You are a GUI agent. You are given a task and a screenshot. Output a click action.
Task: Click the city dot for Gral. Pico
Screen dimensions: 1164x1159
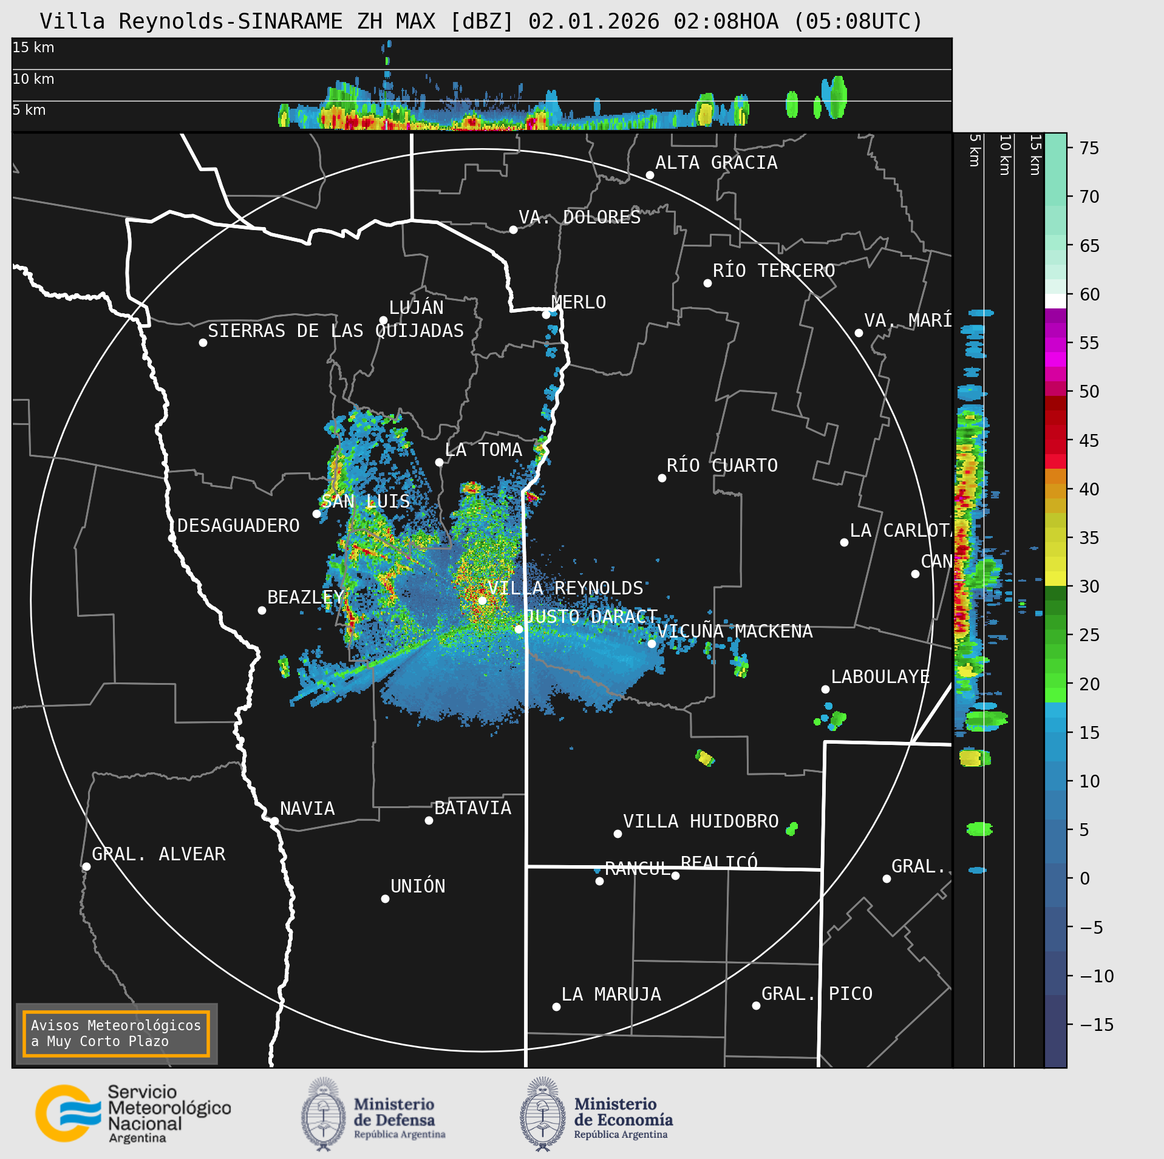pos(756,1006)
